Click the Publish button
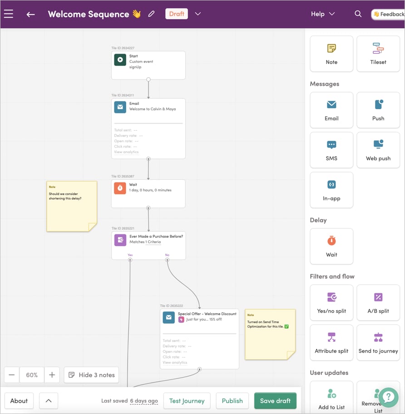The image size is (405, 414). pos(232,401)
